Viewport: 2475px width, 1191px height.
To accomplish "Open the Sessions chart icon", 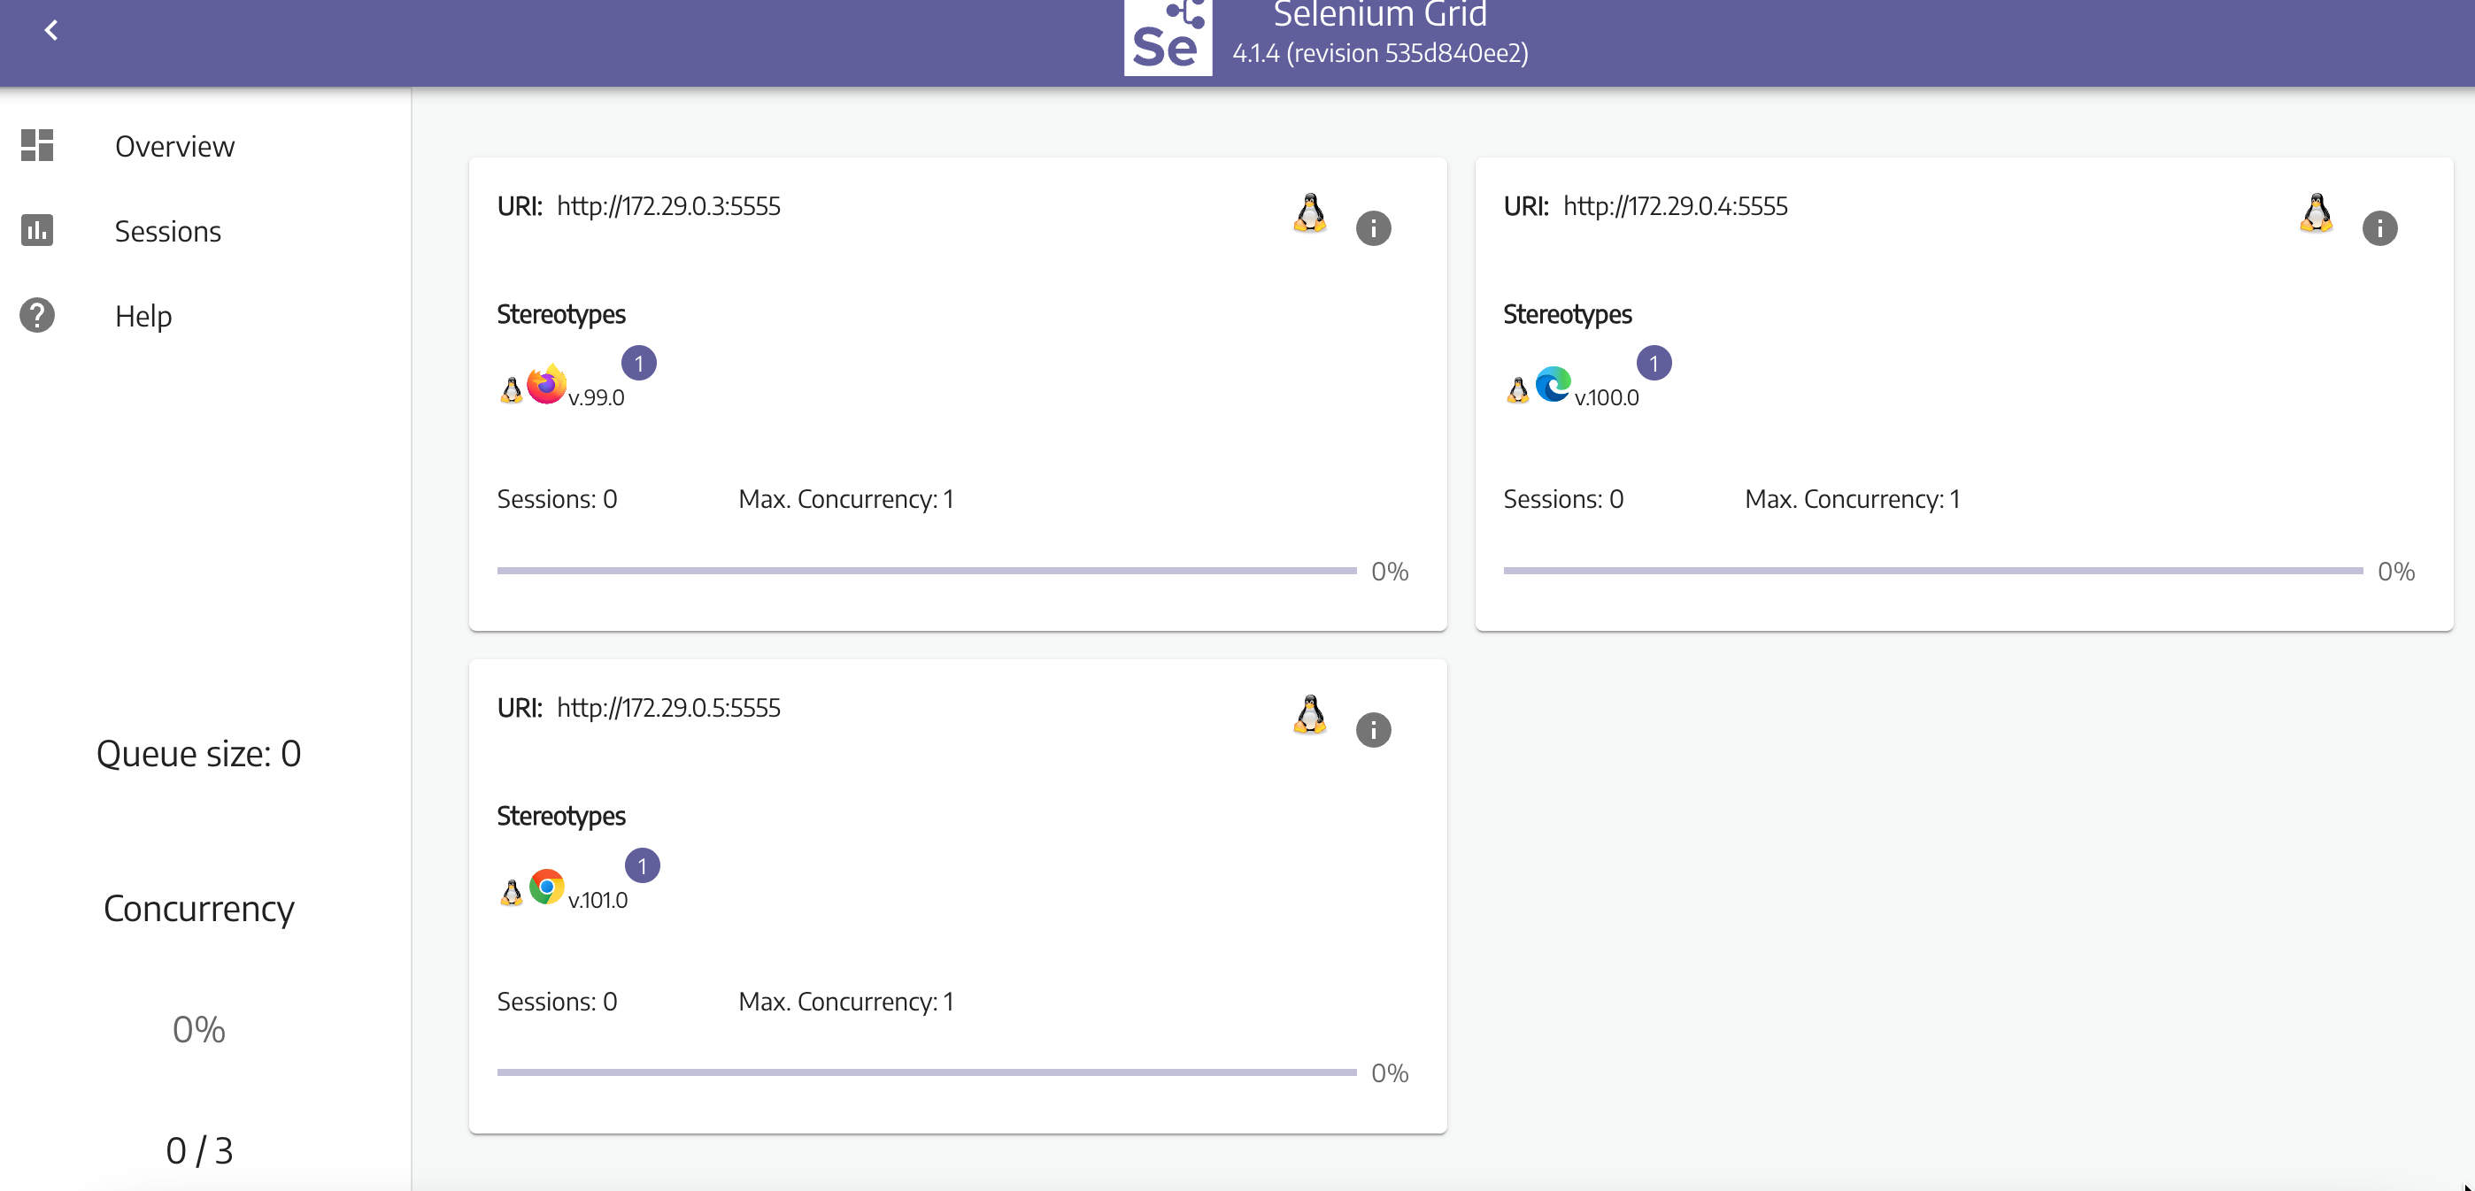I will point(37,231).
